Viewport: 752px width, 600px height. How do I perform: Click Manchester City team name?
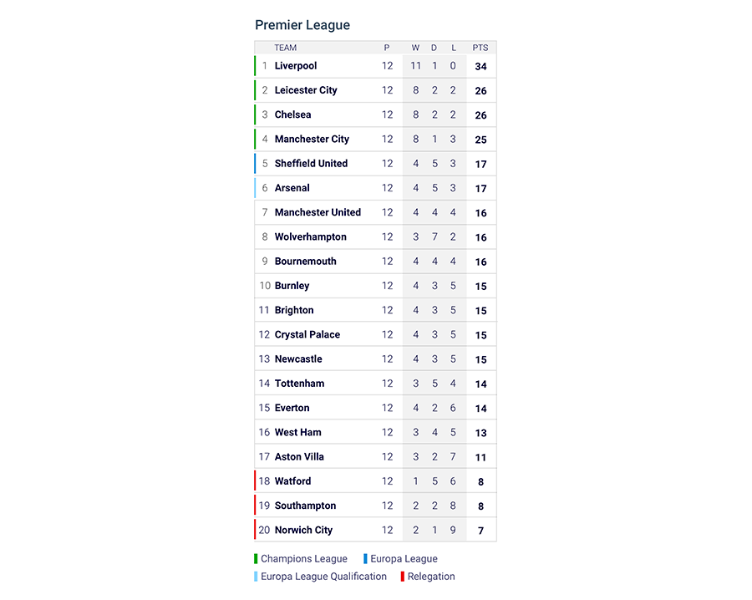click(312, 140)
